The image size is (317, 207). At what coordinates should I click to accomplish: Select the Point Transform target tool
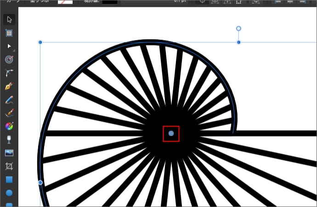(x=9, y=59)
